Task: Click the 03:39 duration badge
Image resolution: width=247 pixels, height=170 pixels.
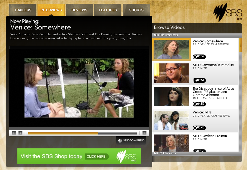Action: coord(199,57)
